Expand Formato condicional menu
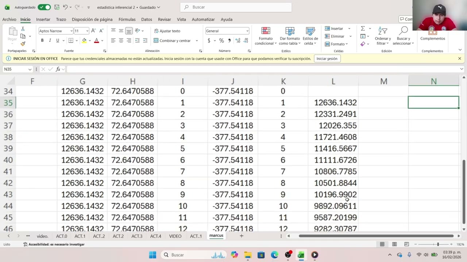The image size is (467, 262). [266, 36]
